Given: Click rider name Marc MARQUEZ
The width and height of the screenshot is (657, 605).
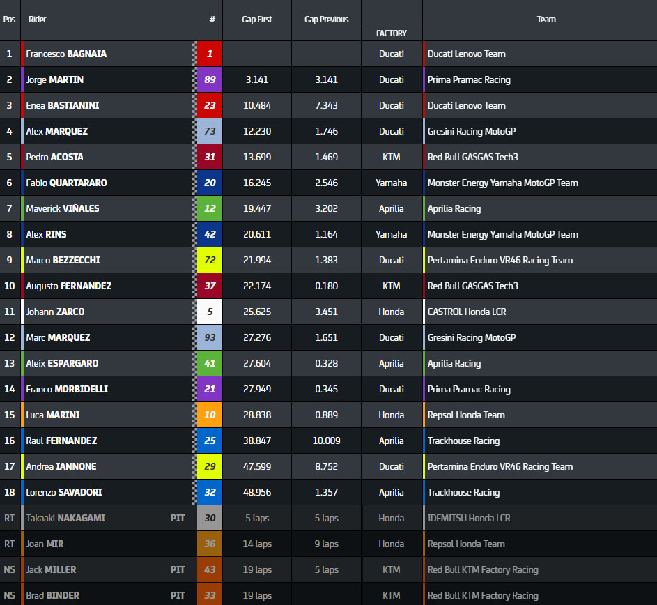Looking at the screenshot, I should [58, 337].
